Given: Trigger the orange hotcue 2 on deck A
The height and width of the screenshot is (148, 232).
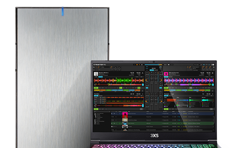Looking at the screenshot, I should coord(103,90).
